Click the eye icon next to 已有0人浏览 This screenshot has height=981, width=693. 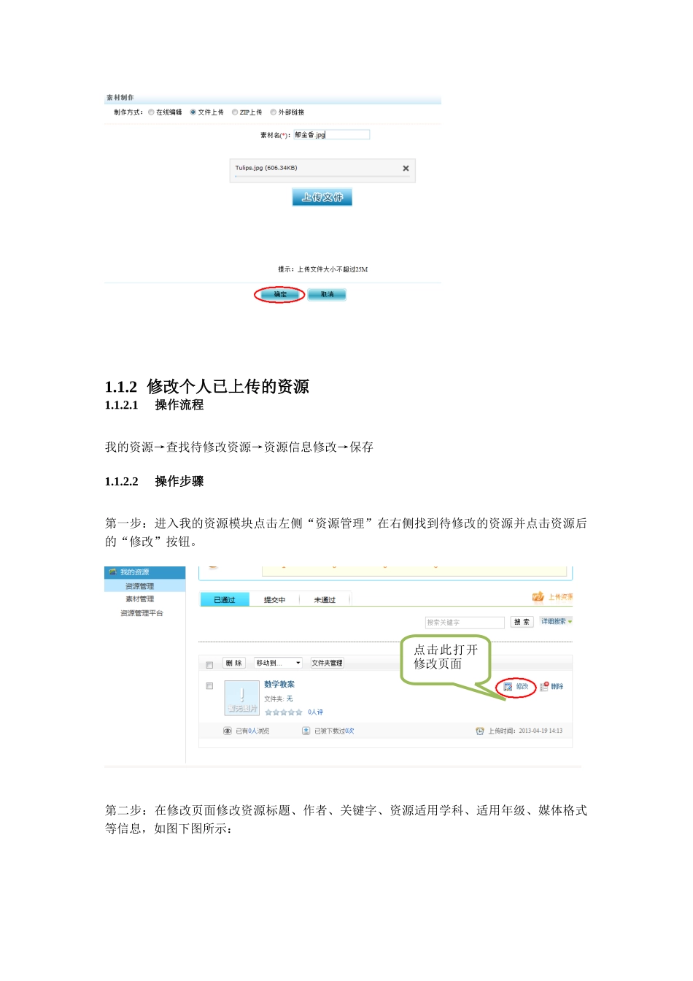tap(228, 731)
